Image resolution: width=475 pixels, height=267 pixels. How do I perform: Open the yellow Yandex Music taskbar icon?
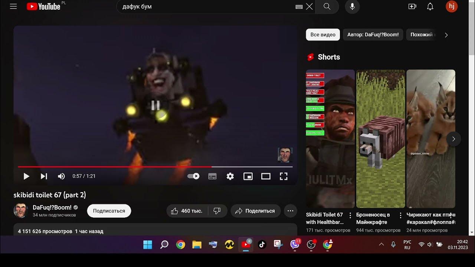(x=229, y=244)
